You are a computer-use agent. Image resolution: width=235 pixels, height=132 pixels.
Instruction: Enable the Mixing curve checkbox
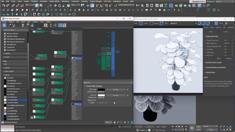coord(89,103)
